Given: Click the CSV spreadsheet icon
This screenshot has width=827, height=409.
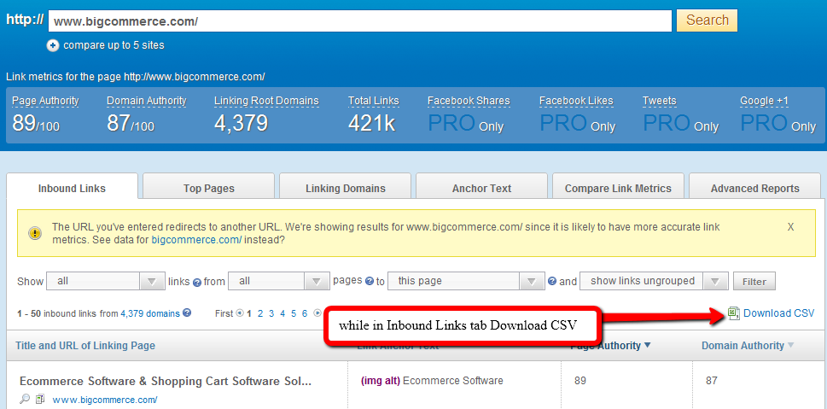Looking at the screenshot, I should 734,313.
